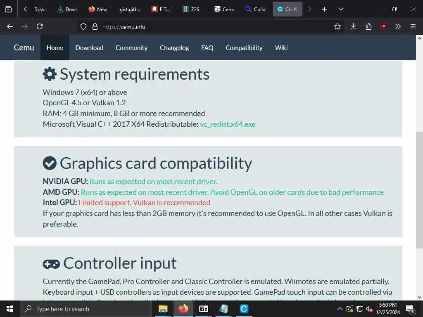The height and width of the screenshot is (317, 423).
Task: Open the Downloads panel
Action: [354, 26]
